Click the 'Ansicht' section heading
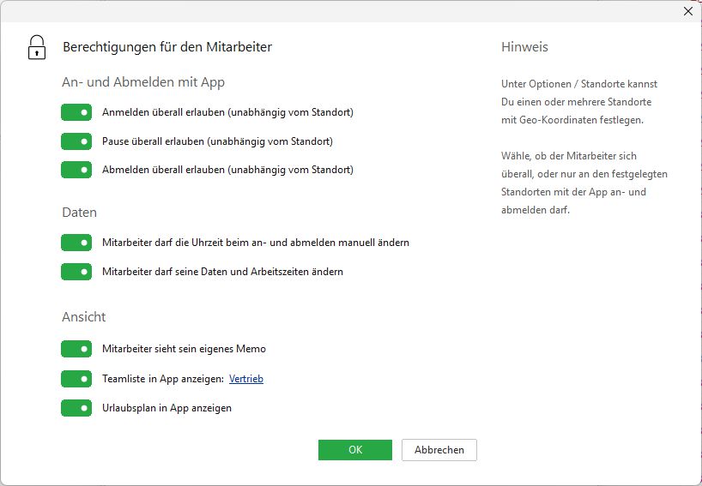The image size is (702, 486). (x=84, y=317)
